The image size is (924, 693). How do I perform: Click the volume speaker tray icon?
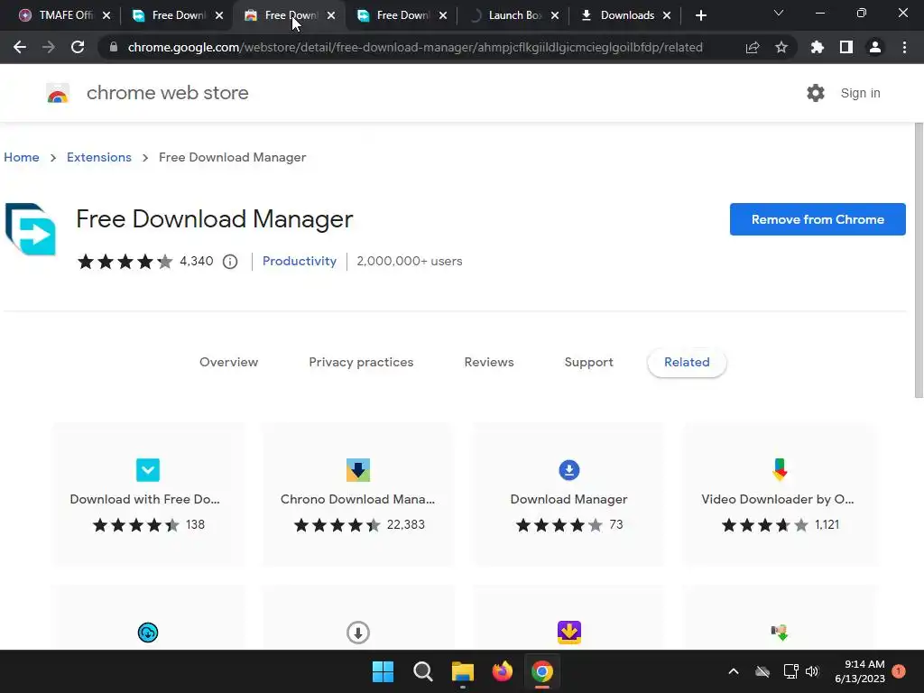pyautogui.click(x=812, y=671)
